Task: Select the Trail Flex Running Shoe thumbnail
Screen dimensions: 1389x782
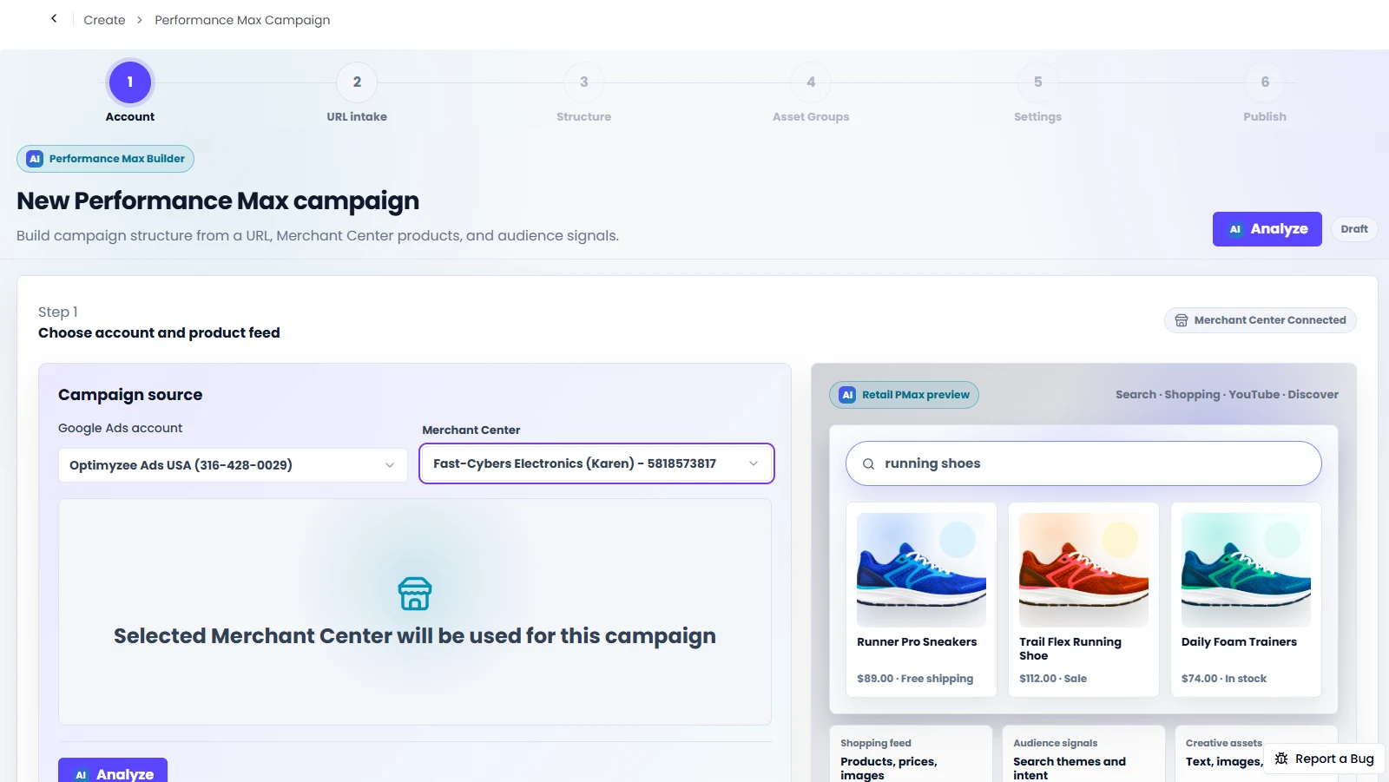Action: click(1083, 570)
